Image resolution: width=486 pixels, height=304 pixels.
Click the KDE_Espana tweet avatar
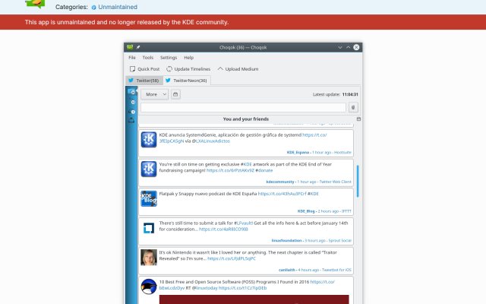point(149,139)
